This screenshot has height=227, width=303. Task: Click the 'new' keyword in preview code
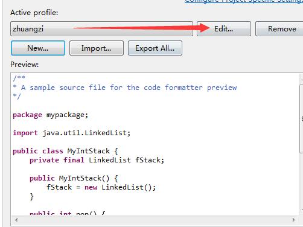tap(91, 187)
